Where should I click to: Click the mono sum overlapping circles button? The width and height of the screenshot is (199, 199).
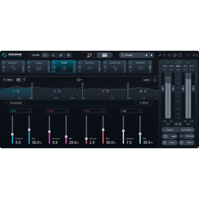pyautogui.click(x=166, y=136)
